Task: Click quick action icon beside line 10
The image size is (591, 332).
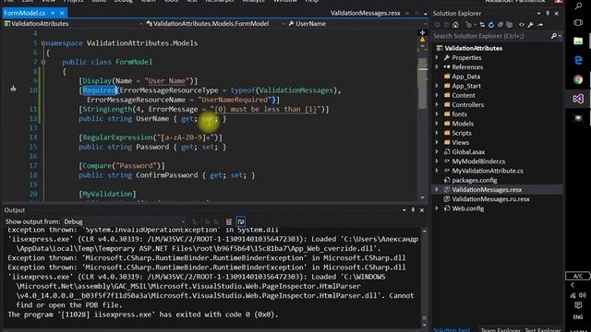Action: tap(13, 89)
